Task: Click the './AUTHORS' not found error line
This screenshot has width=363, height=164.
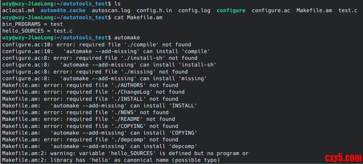Action: click(x=90, y=85)
